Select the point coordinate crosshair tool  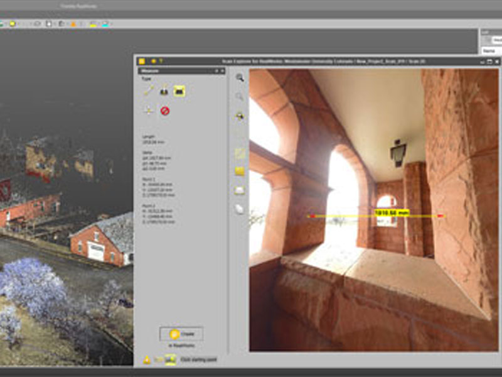coord(148,111)
